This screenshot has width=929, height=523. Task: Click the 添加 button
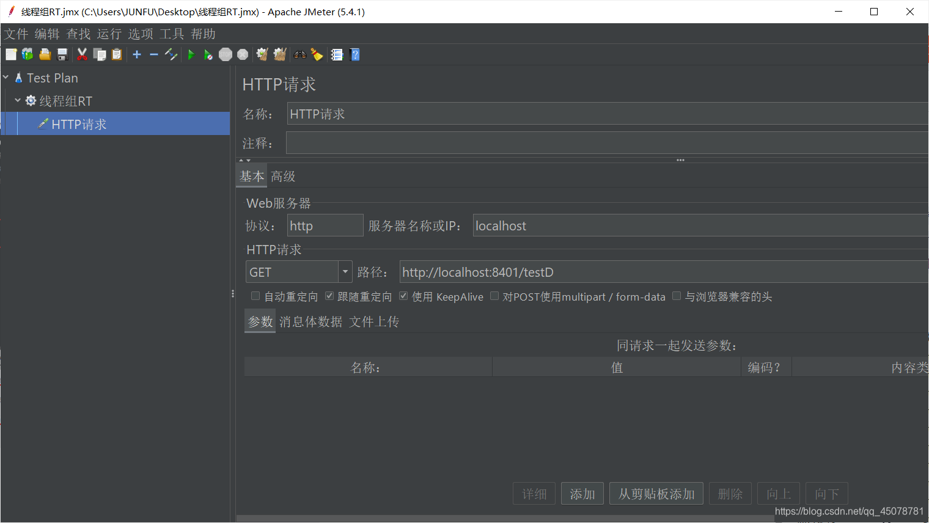point(582,494)
